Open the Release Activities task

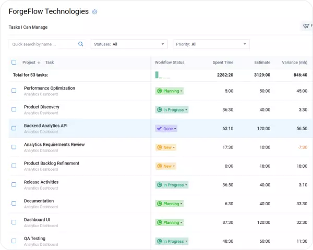coord(41,182)
